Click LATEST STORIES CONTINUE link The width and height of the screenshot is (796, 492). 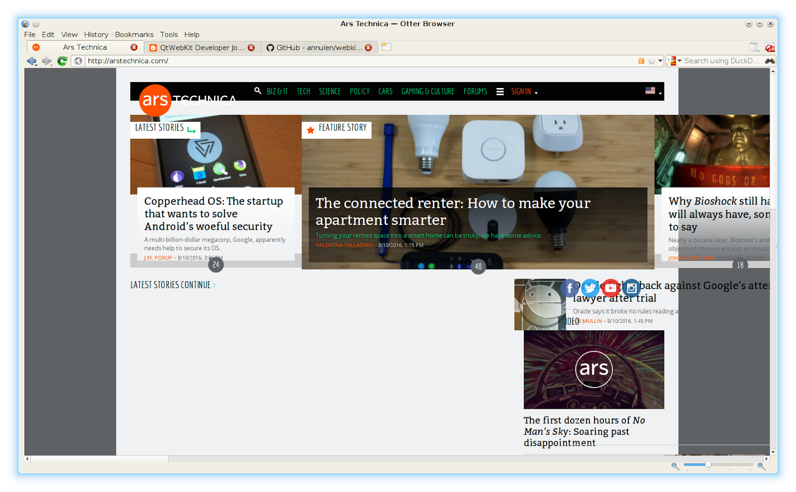(173, 285)
